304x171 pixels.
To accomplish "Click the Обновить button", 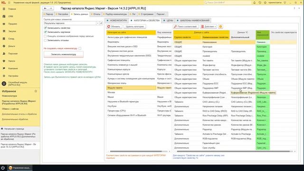I will pos(114,27).
